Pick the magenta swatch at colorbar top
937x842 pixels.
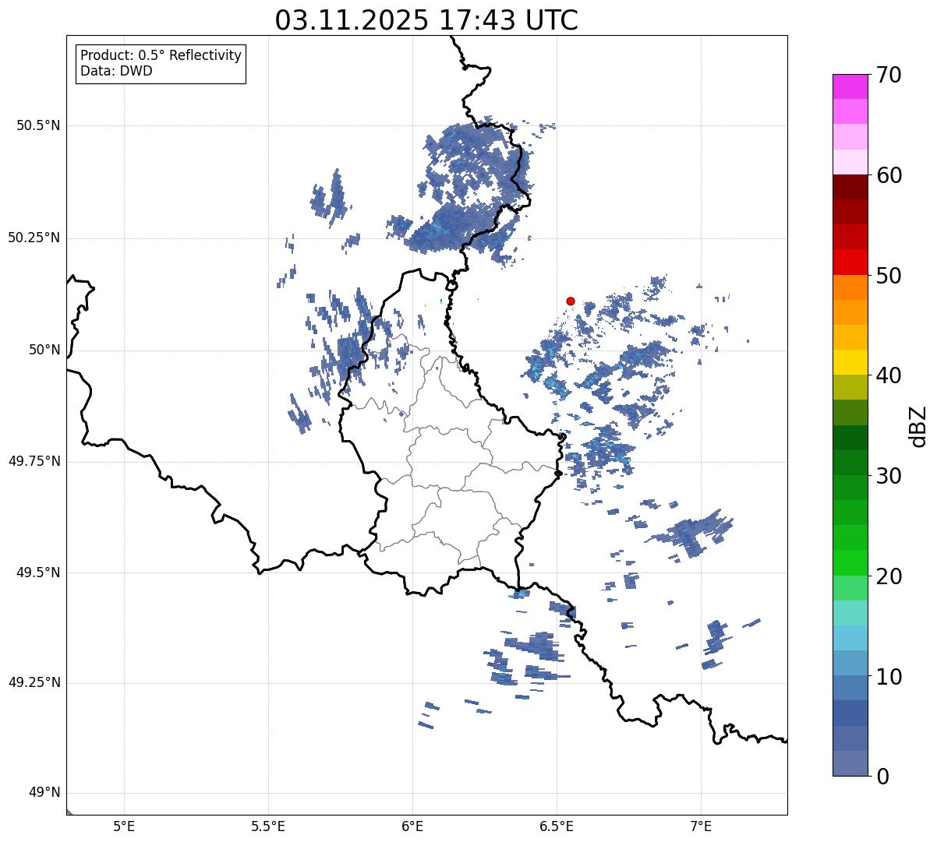coord(850,86)
